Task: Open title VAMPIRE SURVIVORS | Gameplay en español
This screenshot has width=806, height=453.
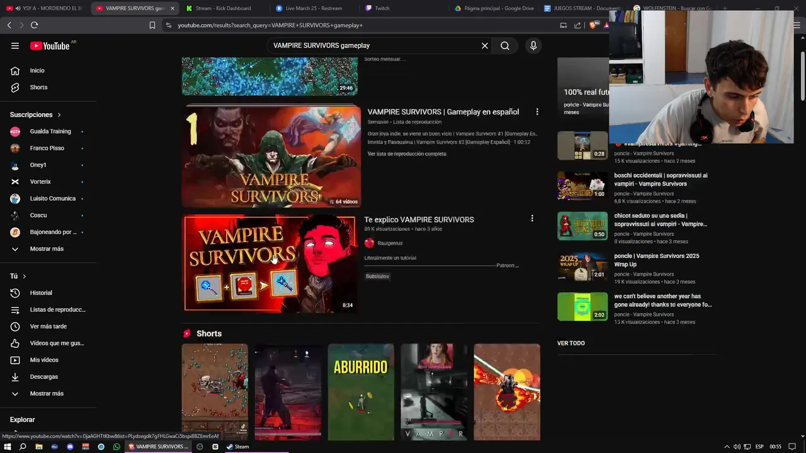Action: click(x=443, y=112)
